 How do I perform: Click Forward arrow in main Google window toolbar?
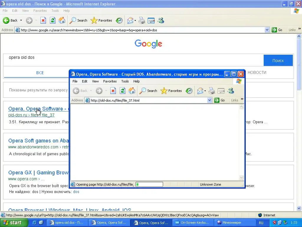click(29, 20)
